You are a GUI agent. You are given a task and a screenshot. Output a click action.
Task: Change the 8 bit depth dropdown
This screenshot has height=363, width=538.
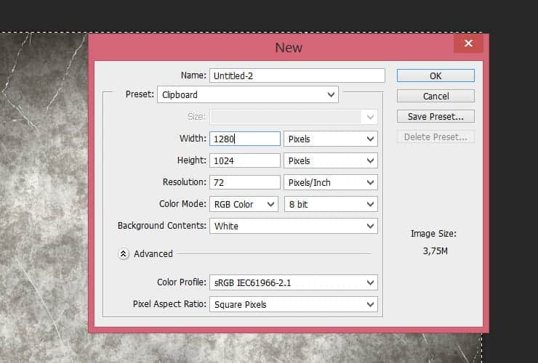[x=331, y=204]
